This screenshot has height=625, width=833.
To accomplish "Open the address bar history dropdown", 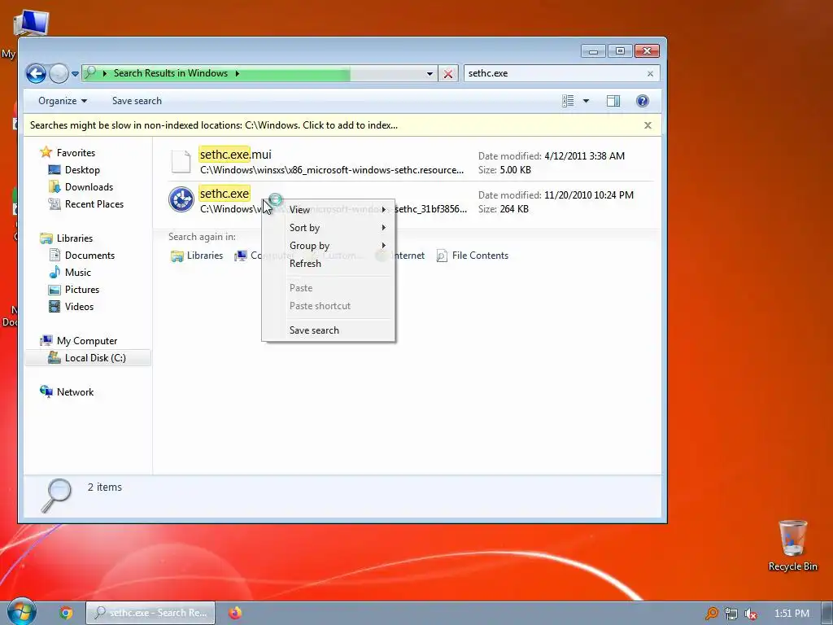I will 430,74.
